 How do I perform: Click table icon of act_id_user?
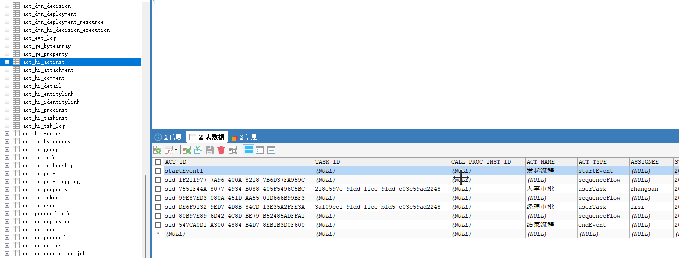16,205
